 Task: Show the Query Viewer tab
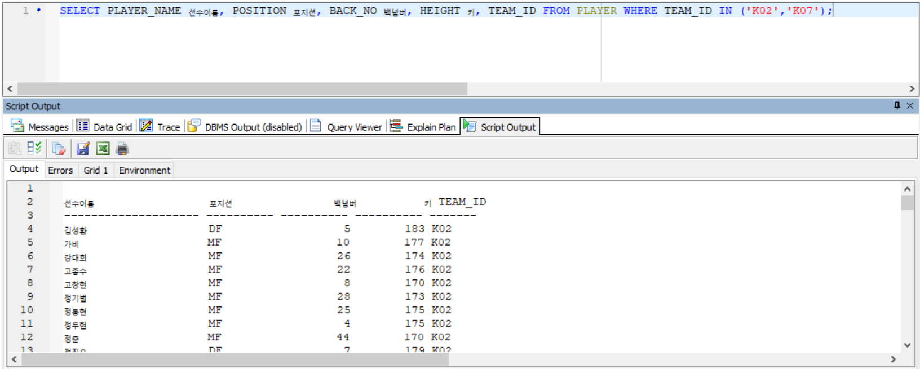tap(346, 127)
